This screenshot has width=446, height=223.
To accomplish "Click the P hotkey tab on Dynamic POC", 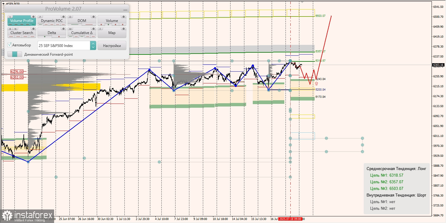I will [x=40, y=17].
